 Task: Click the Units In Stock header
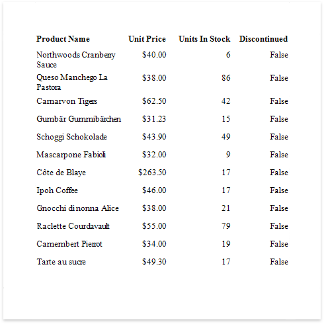click(204, 39)
